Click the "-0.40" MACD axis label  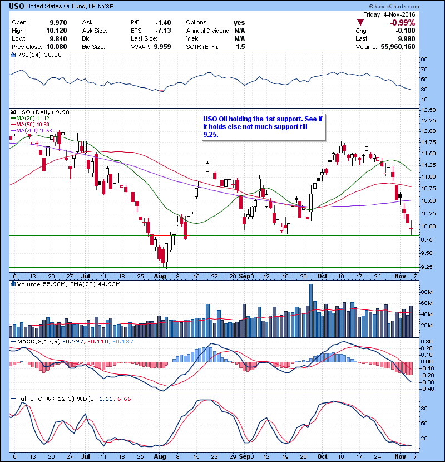pyautogui.click(x=426, y=389)
